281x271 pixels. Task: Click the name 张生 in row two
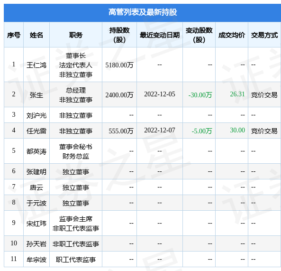36,95
